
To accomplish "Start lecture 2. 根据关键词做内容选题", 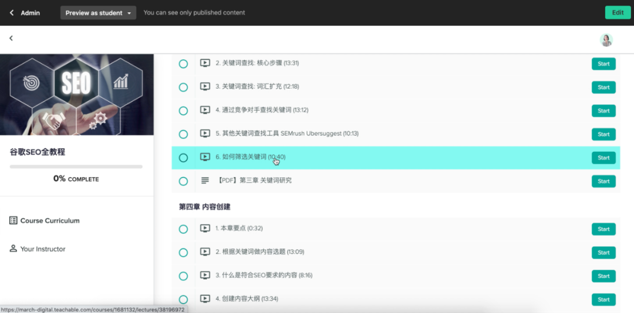I will point(603,253).
